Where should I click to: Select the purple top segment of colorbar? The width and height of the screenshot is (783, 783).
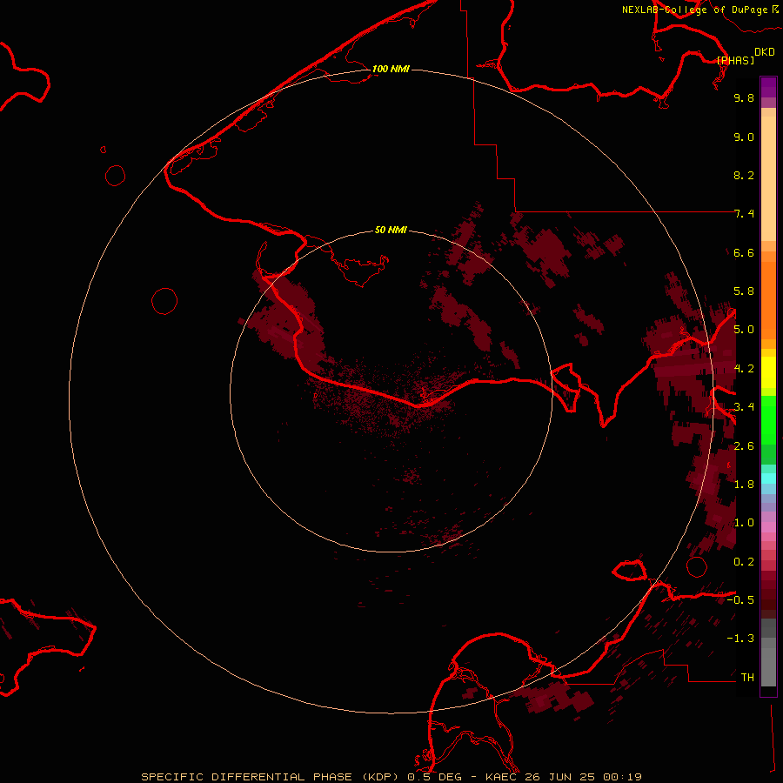click(x=768, y=87)
